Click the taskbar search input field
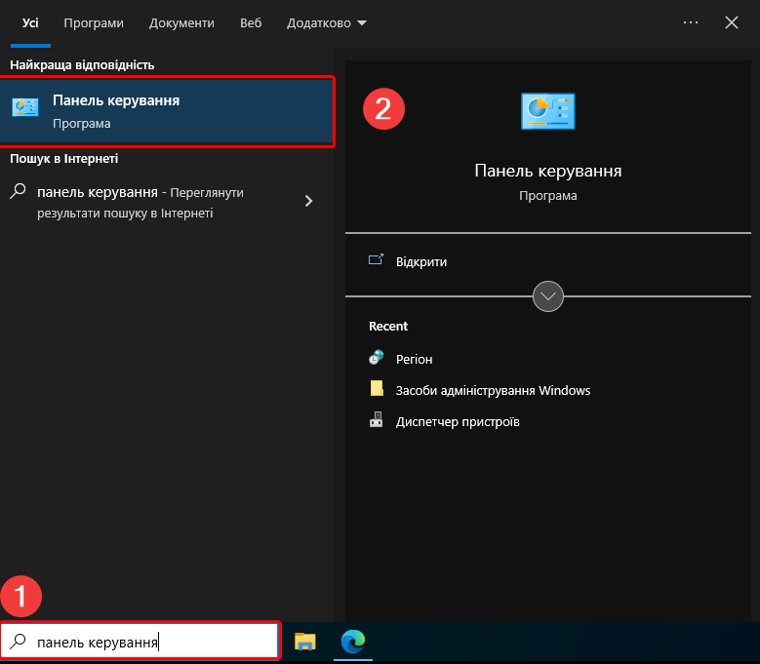760x664 pixels. (x=146, y=643)
